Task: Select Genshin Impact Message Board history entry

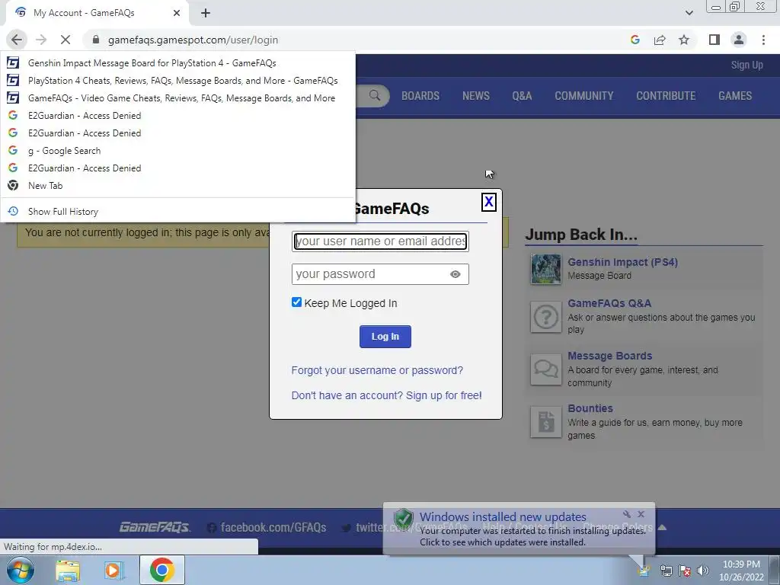Action: pyautogui.click(x=178, y=63)
